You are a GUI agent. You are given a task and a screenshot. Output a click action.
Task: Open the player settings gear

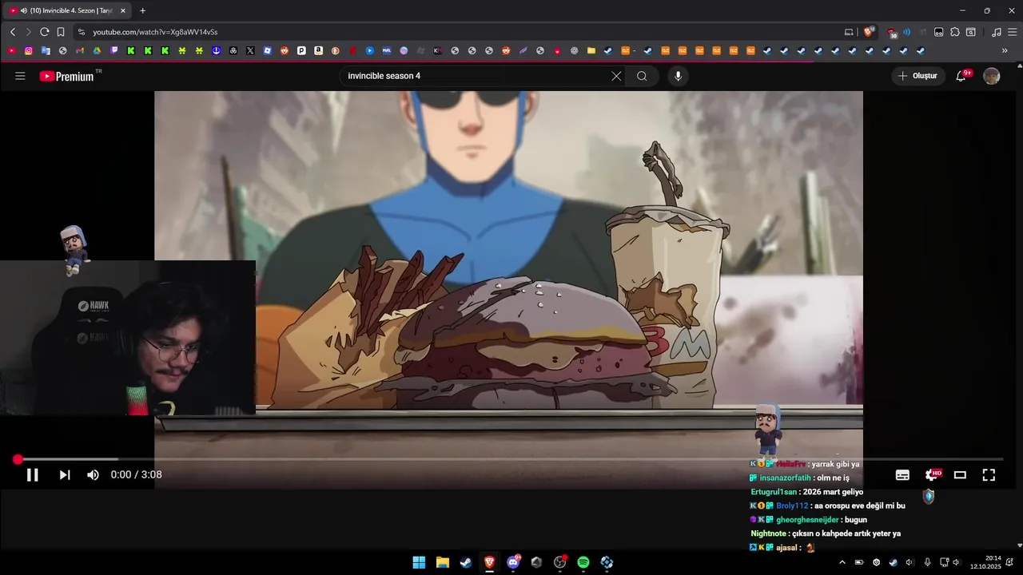(931, 475)
